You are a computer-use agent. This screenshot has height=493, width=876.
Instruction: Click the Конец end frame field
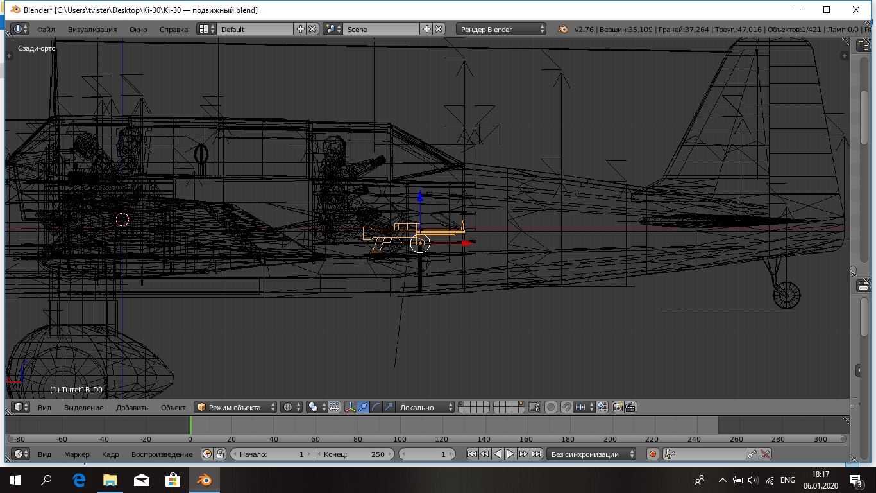354,454
